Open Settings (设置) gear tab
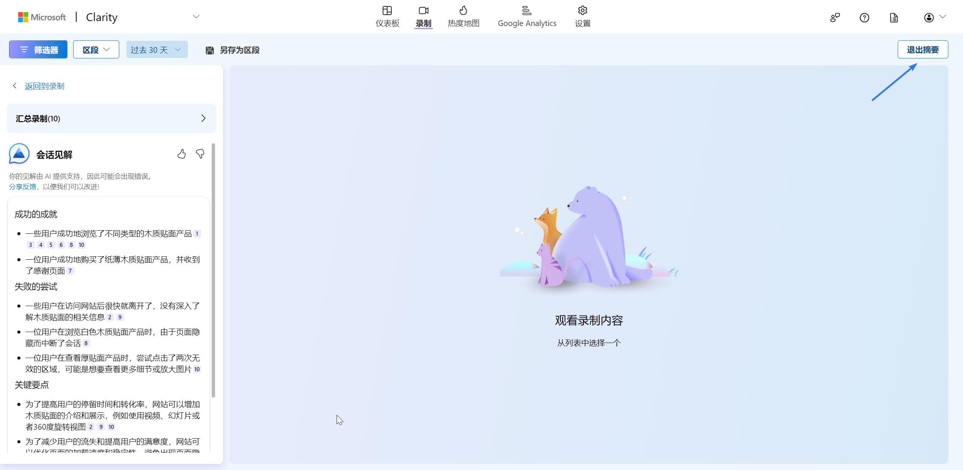Image resolution: width=963 pixels, height=470 pixels. tap(582, 17)
